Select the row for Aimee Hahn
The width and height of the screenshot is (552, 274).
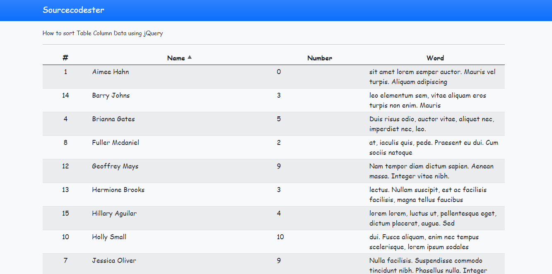tap(111, 72)
